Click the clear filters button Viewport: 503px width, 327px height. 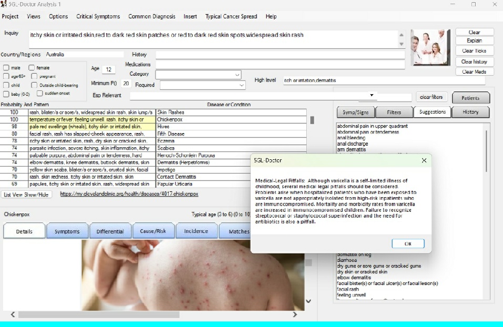431,97
